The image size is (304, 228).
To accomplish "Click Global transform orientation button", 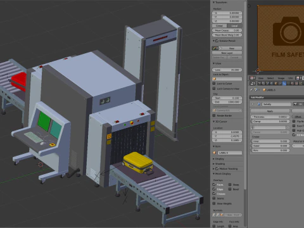I will click(219, 25).
